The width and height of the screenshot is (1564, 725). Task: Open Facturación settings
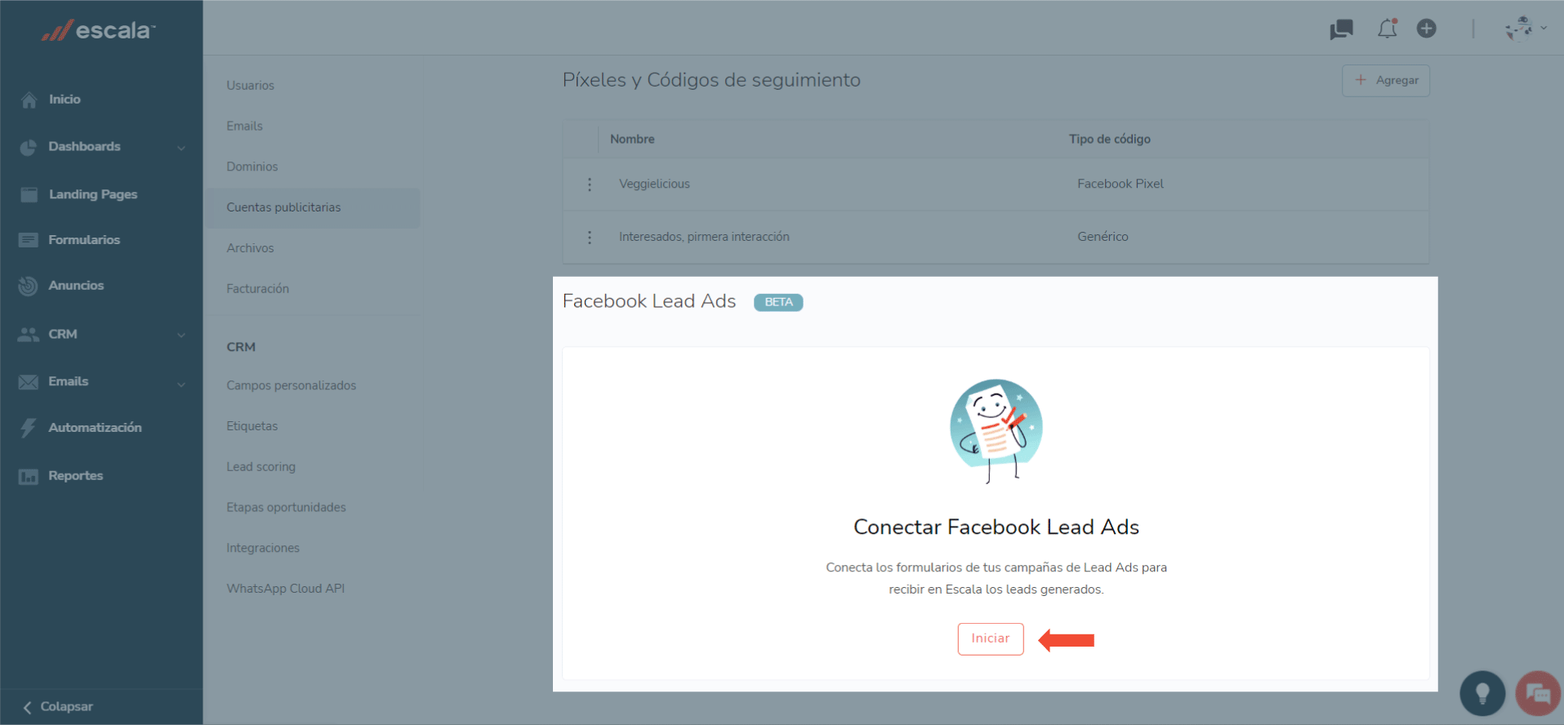click(257, 289)
